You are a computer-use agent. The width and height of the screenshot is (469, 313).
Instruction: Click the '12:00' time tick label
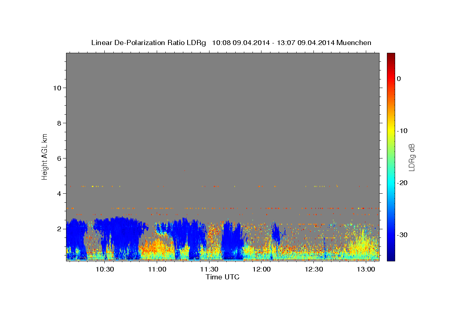pyautogui.click(x=261, y=269)
